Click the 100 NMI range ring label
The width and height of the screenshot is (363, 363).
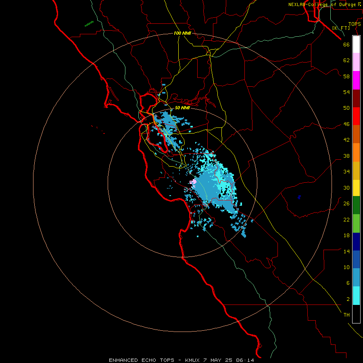coord(182,33)
